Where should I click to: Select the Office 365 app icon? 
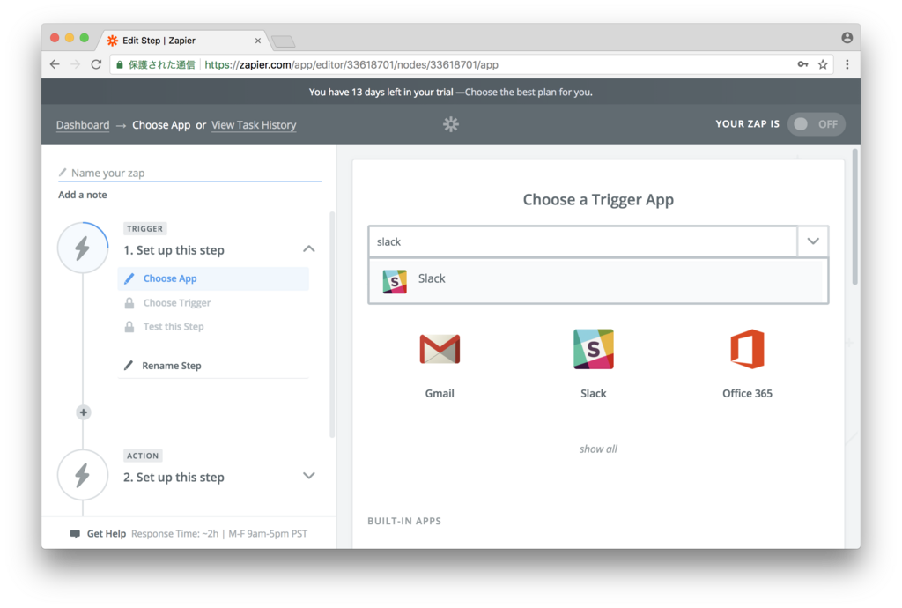point(747,349)
